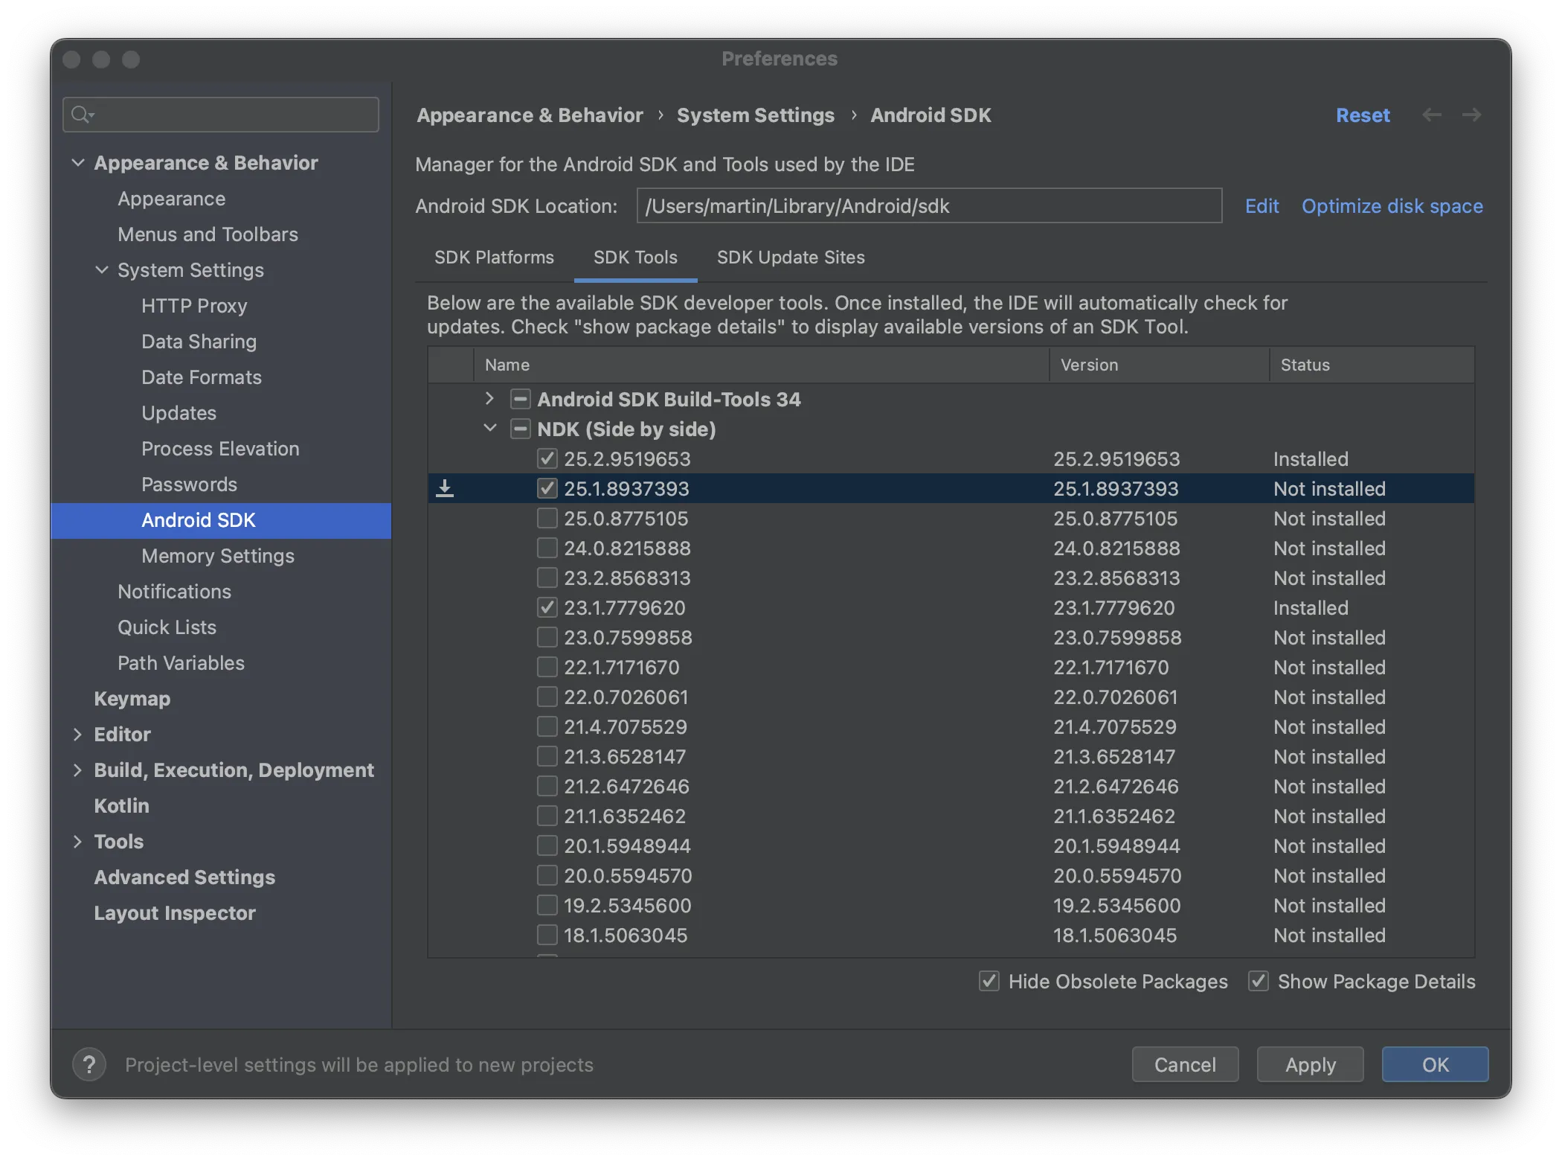
Task: Click the back navigation arrow icon
Action: point(1432,115)
